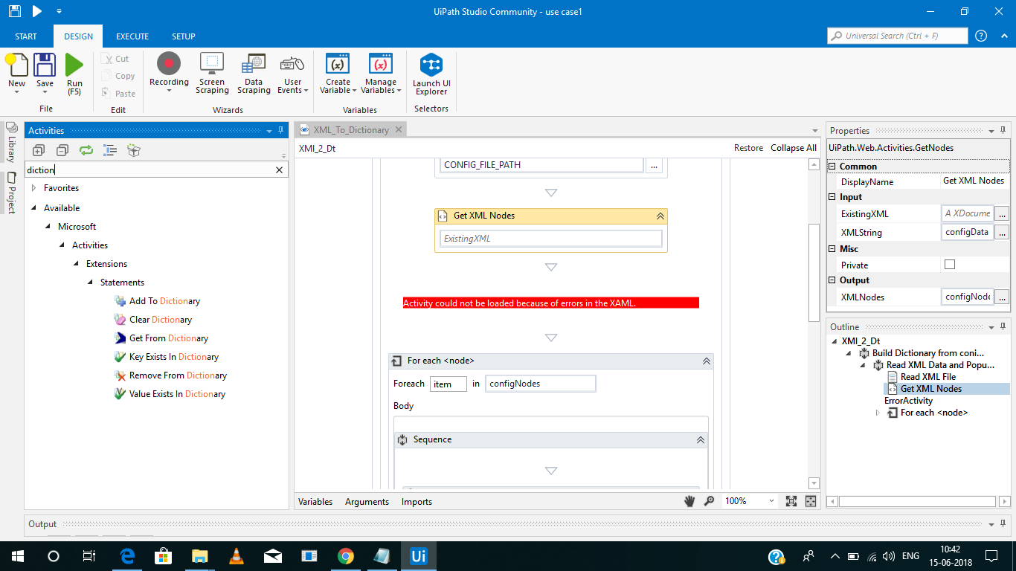Run the workflow with Run (F5)
Viewport: 1016px width, 571px height.
74,71
